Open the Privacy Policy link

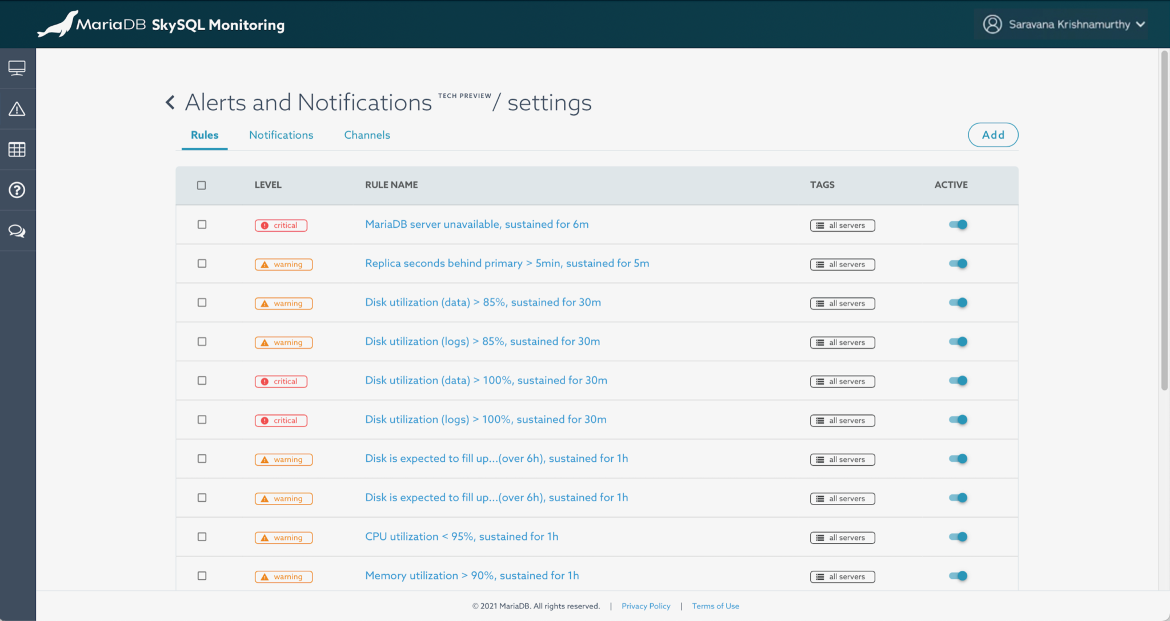pos(646,606)
